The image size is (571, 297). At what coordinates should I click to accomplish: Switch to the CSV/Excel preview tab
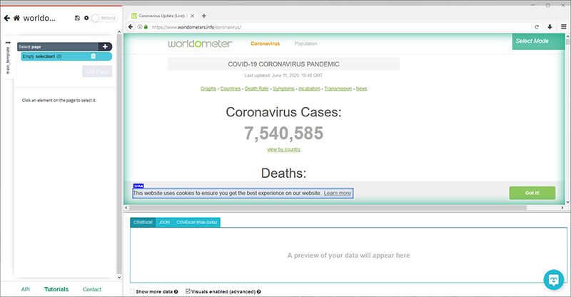(143, 222)
